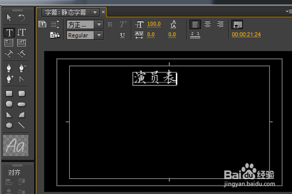Image resolution: width=292 pixels, height=194 pixels.
Task: Select the Convert Anchor Point tool
Action: click(22, 79)
